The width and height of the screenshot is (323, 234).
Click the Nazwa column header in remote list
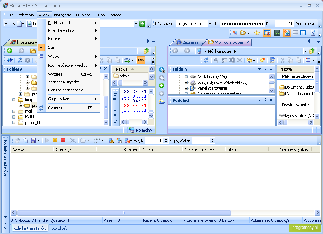click(130, 69)
